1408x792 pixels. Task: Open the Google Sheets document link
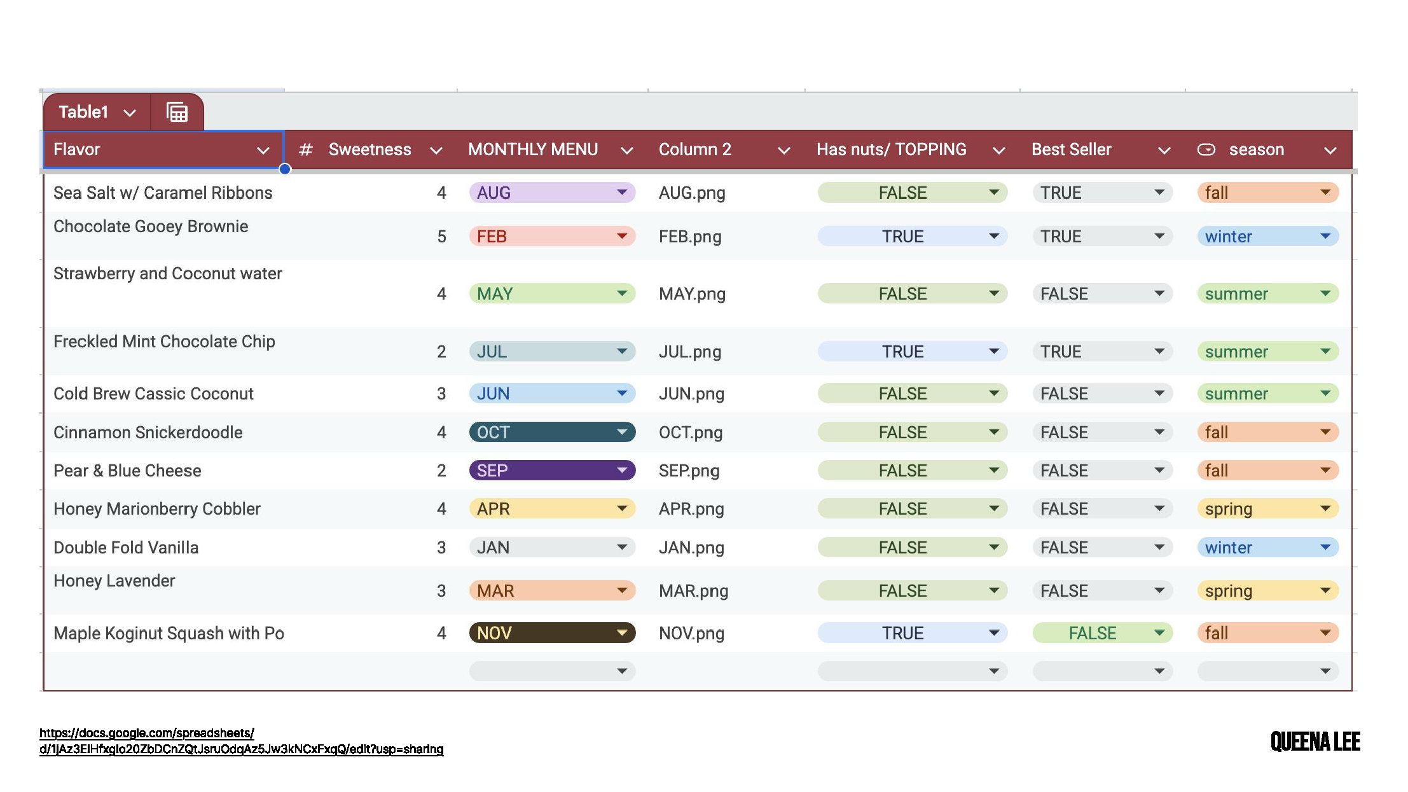click(241, 741)
